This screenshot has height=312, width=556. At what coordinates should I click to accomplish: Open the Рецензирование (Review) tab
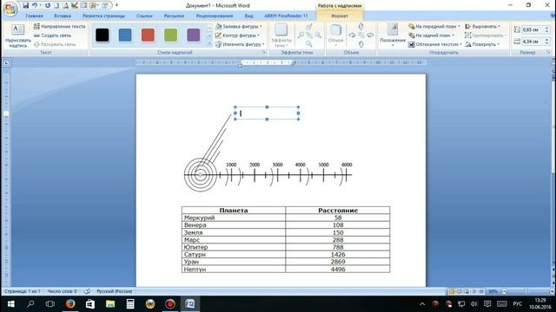click(x=215, y=16)
